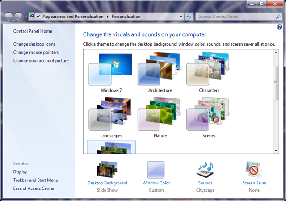Image resolution: width=286 pixels, height=201 pixels.
Task: Click the Back navigation arrow
Action: click(x=8, y=17)
